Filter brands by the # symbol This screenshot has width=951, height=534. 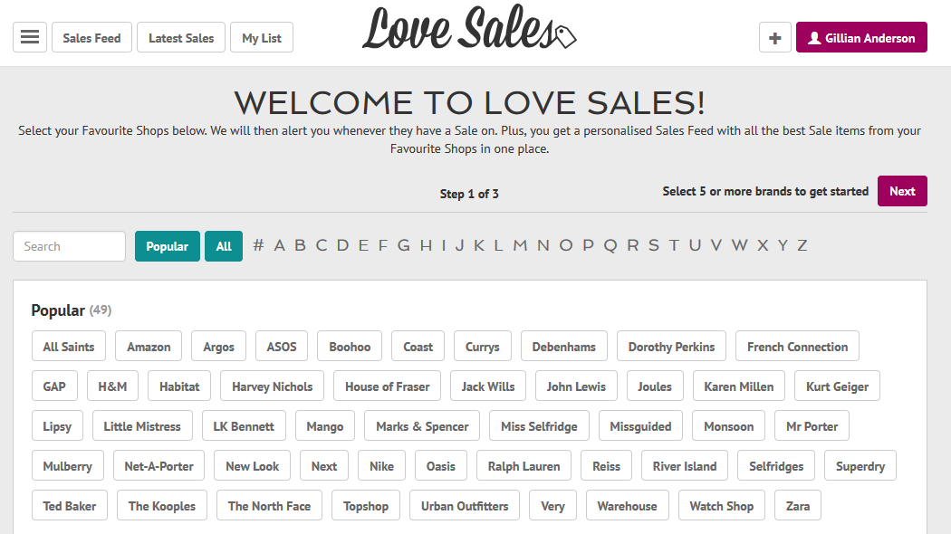tap(258, 245)
